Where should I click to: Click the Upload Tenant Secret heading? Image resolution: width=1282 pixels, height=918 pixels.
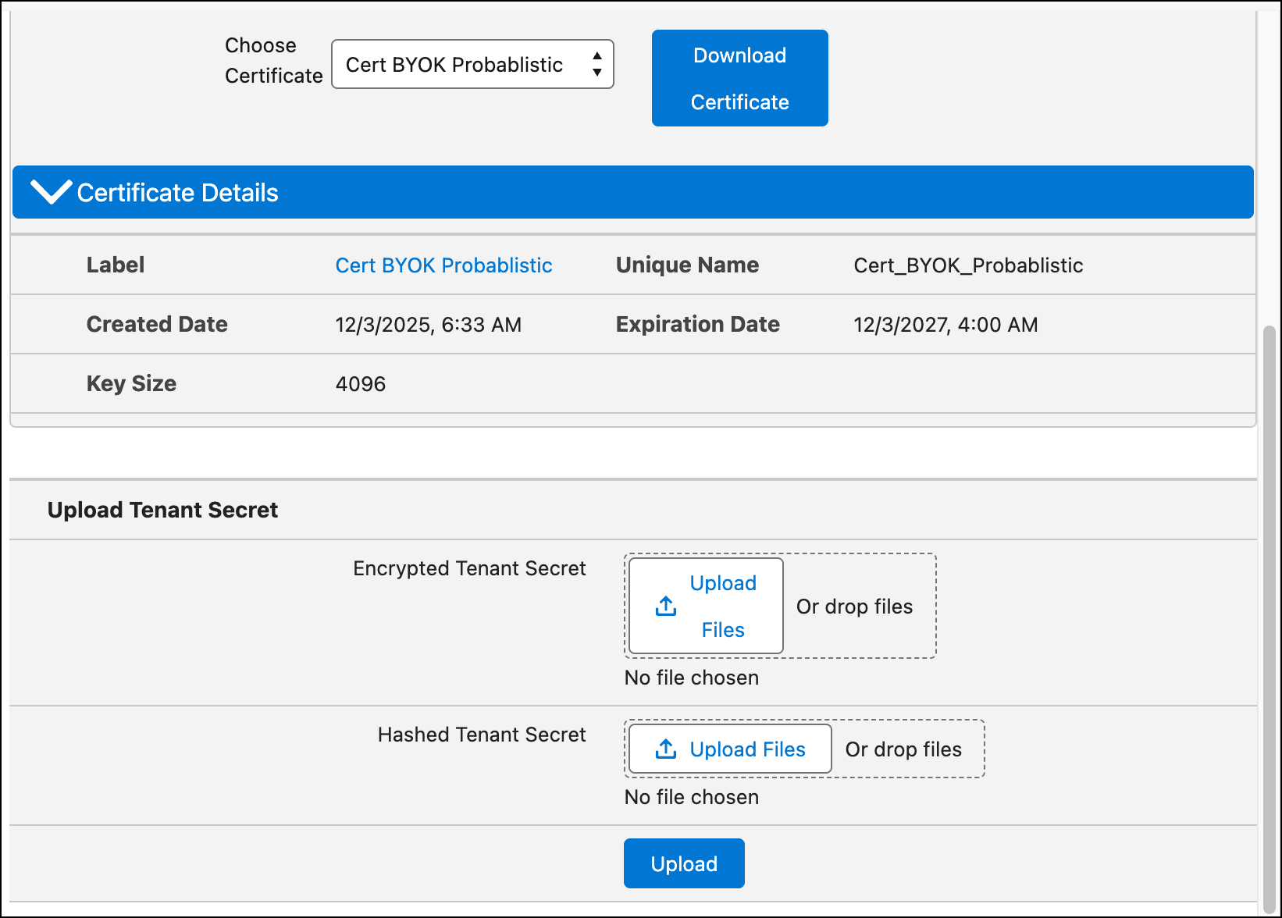tap(162, 510)
